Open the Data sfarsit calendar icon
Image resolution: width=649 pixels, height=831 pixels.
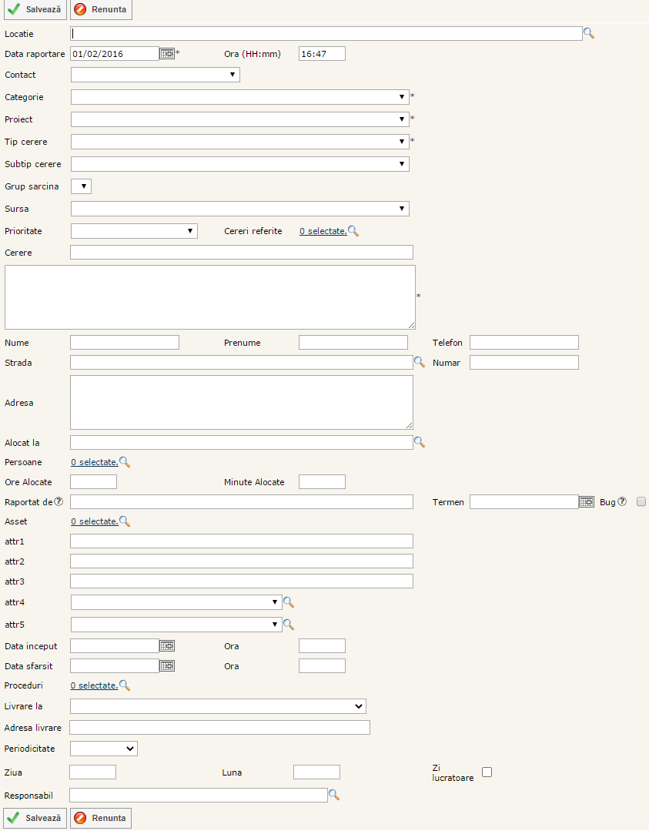[x=167, y=665]
